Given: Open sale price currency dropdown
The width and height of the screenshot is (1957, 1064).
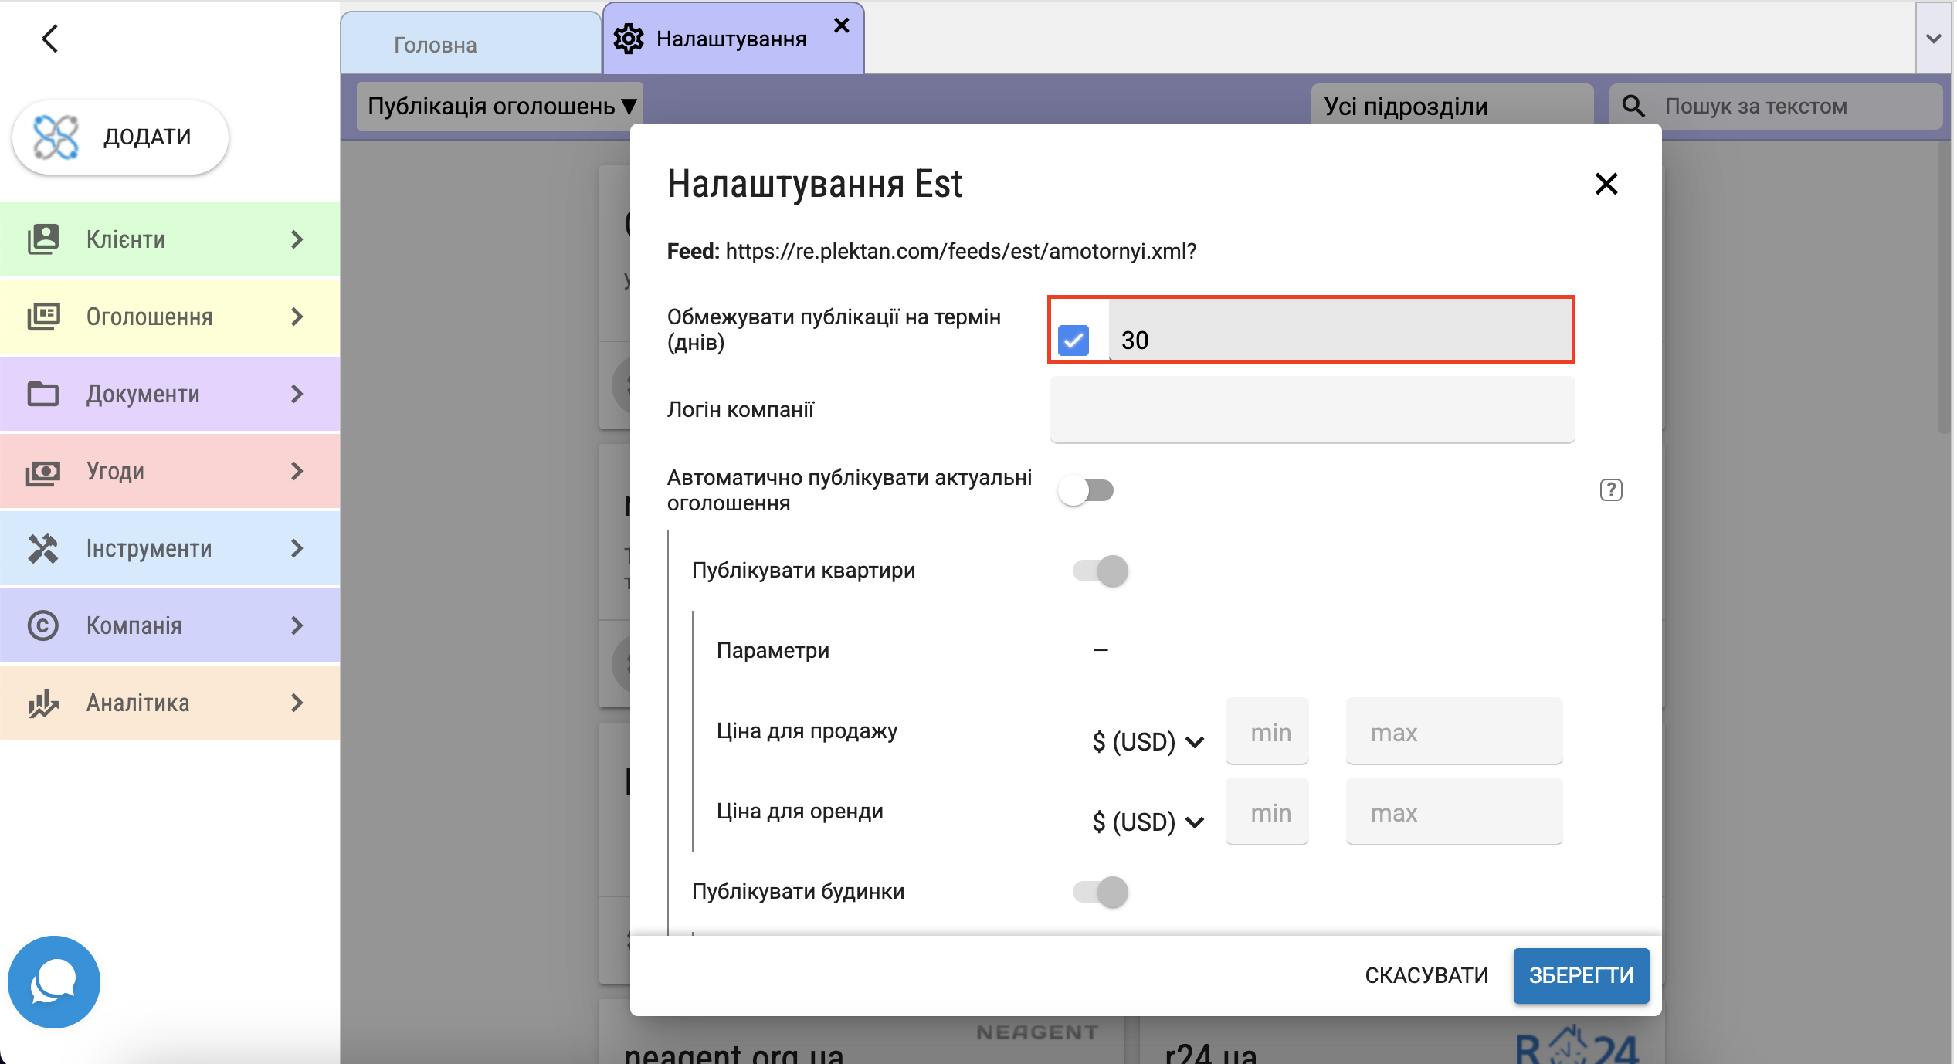Looking at the screenshot, I should coord(1148,742).
